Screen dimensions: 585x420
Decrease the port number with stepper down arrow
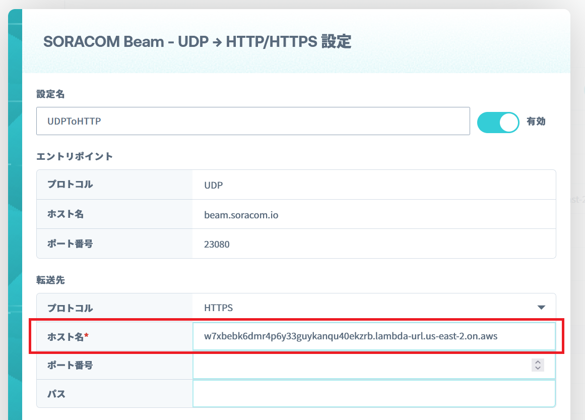point(538,368)
